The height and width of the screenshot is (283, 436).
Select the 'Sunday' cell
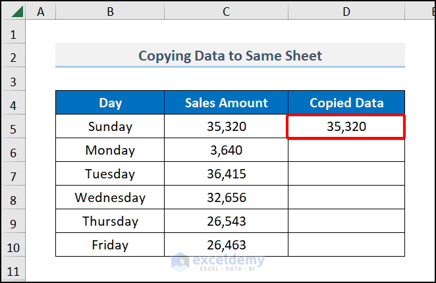click(110, 126)
